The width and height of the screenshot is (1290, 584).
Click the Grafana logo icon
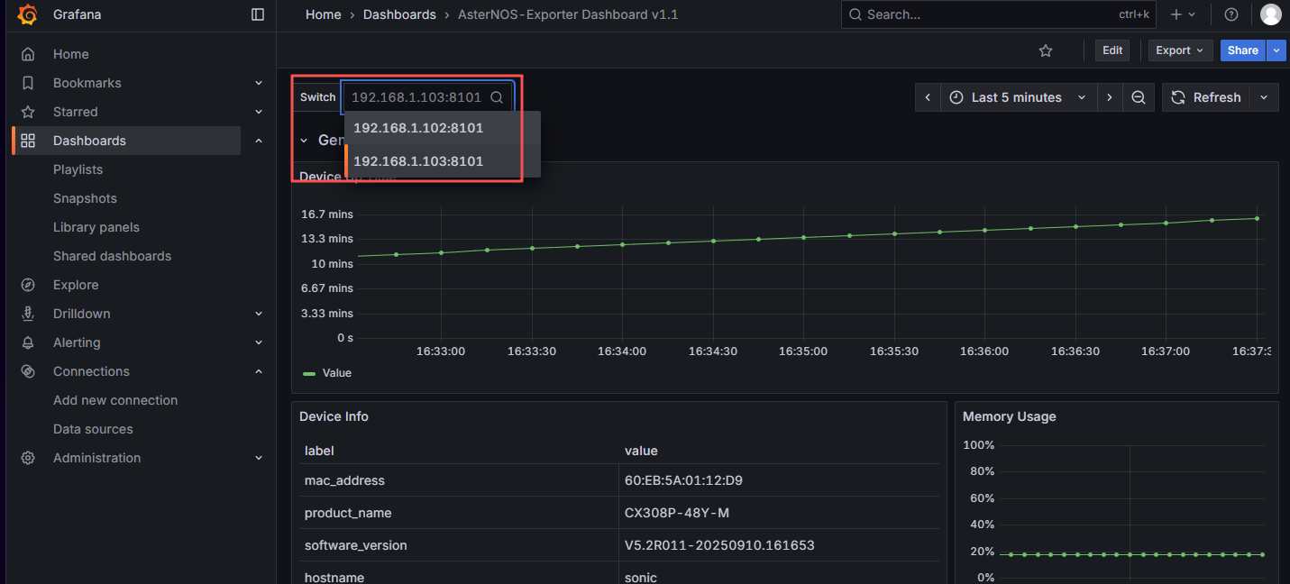(27, 14)
